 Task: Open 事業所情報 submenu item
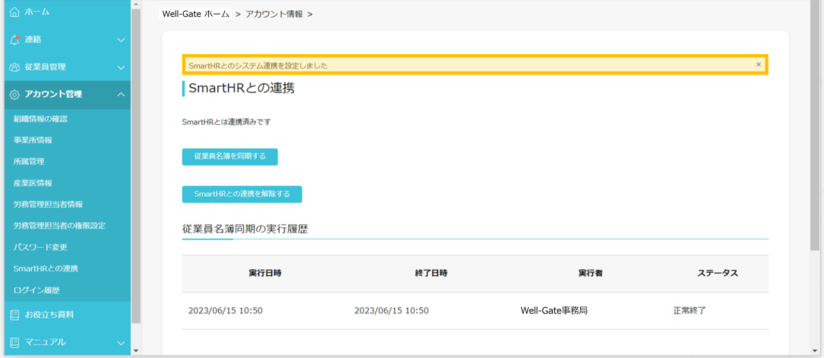[33, 140]
